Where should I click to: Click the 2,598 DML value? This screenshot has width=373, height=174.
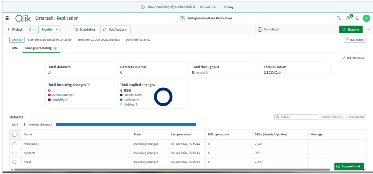click(x=258, y=144)
